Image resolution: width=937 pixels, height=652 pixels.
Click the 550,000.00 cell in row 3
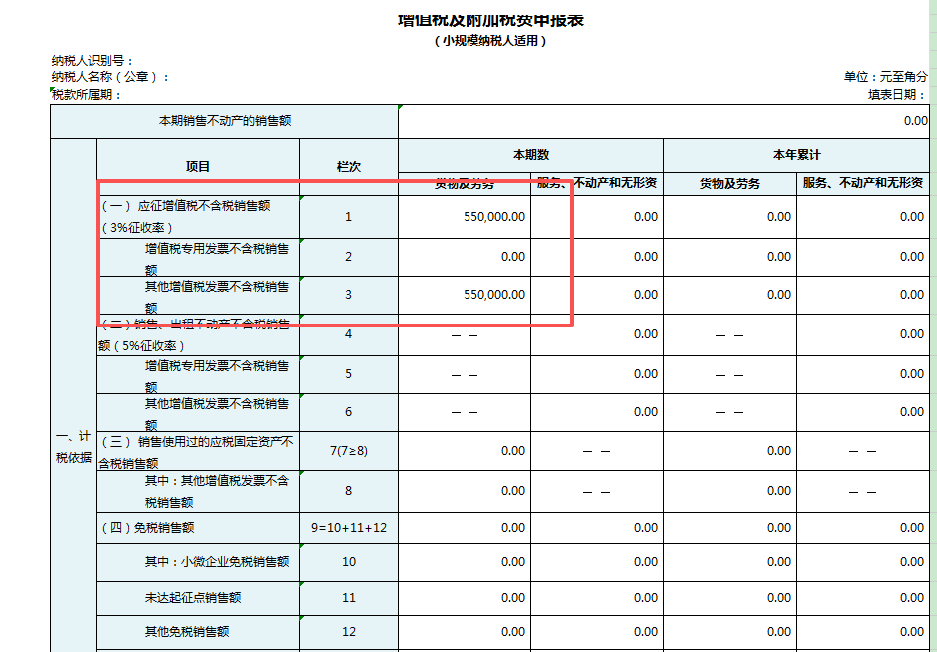[x=465, y=295]
